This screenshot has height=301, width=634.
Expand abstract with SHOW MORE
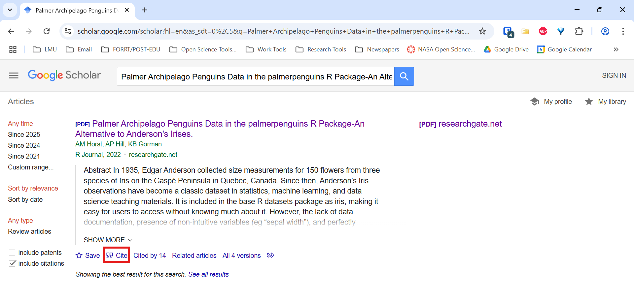point(108,240)
